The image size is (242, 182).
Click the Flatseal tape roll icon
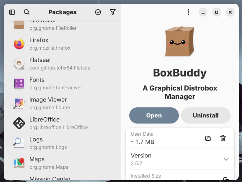(19, 64)
